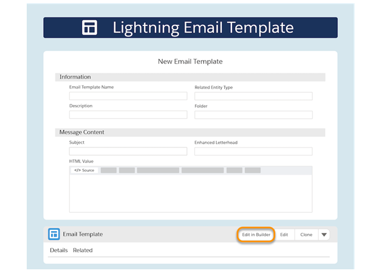The height and width of the screenshot is (279, 390).
Task: Select the Enhanced Letterhead field
Action: (x=253, y=151)
